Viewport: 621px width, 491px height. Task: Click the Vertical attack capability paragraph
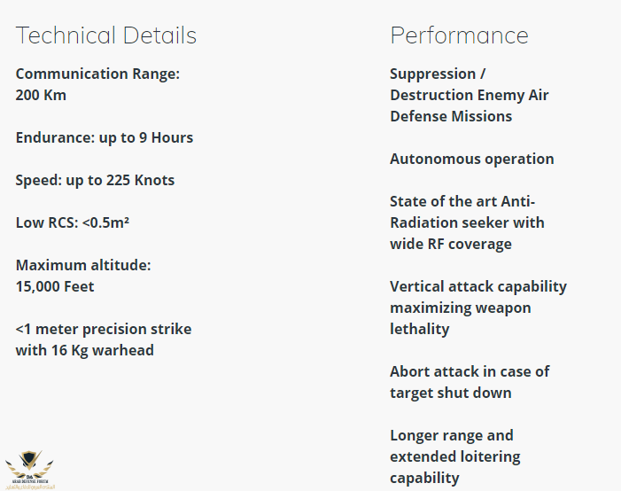pyautogui.click(x=477, y=308)
